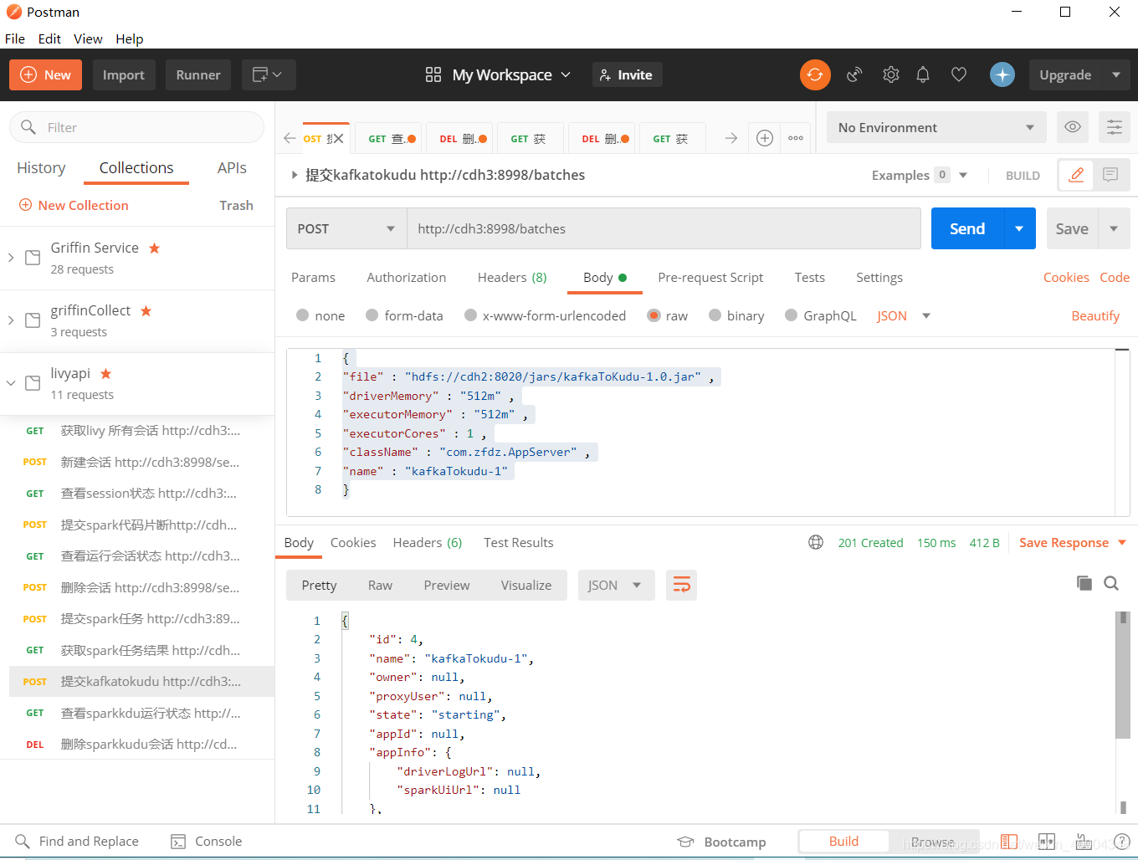
Task: Open a new request tab with plus
Action: [x=765, y=138]
